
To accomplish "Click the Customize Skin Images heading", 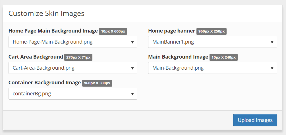I will [46, 14].
